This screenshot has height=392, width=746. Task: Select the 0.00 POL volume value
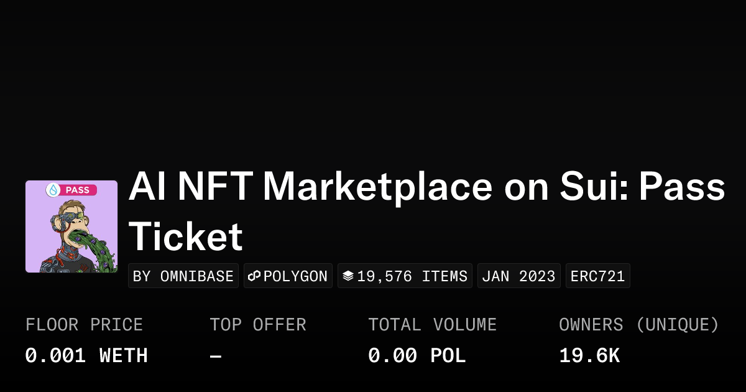point(417,356)
